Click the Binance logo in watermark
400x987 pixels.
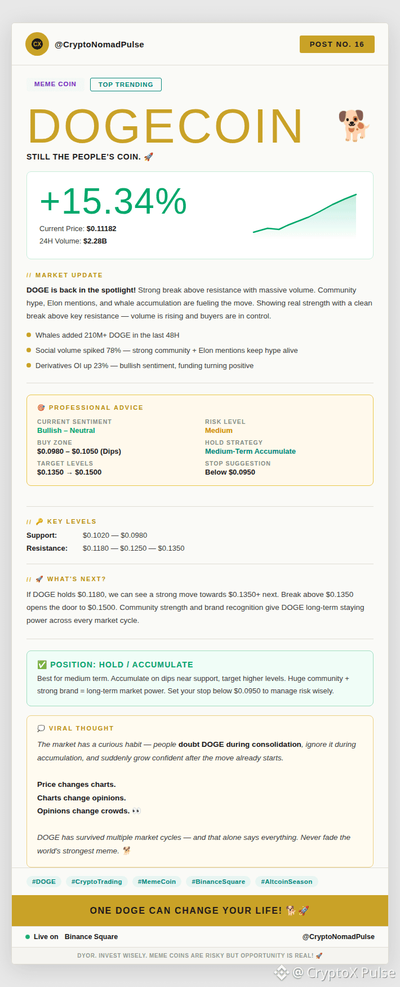[281, 972]
